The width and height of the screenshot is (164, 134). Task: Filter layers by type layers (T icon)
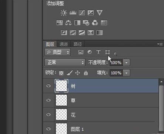(98, 52)
